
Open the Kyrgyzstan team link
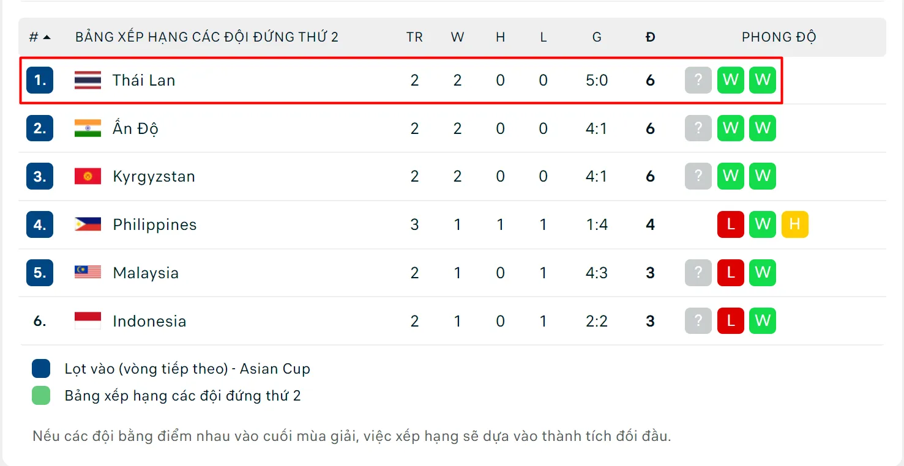pyautogui.click(x=154, y=177)
